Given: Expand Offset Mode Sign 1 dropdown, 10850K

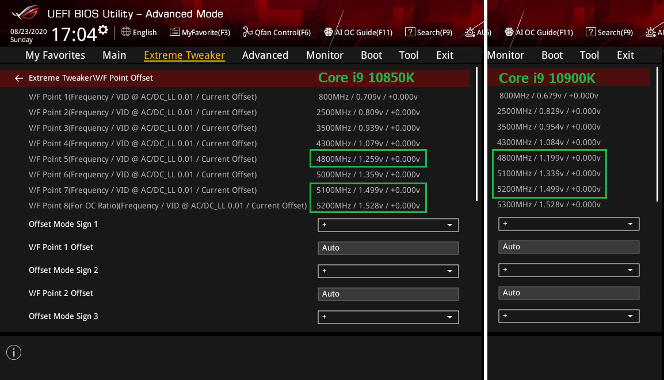Looking at the screenshot, I should click(388, 225).
